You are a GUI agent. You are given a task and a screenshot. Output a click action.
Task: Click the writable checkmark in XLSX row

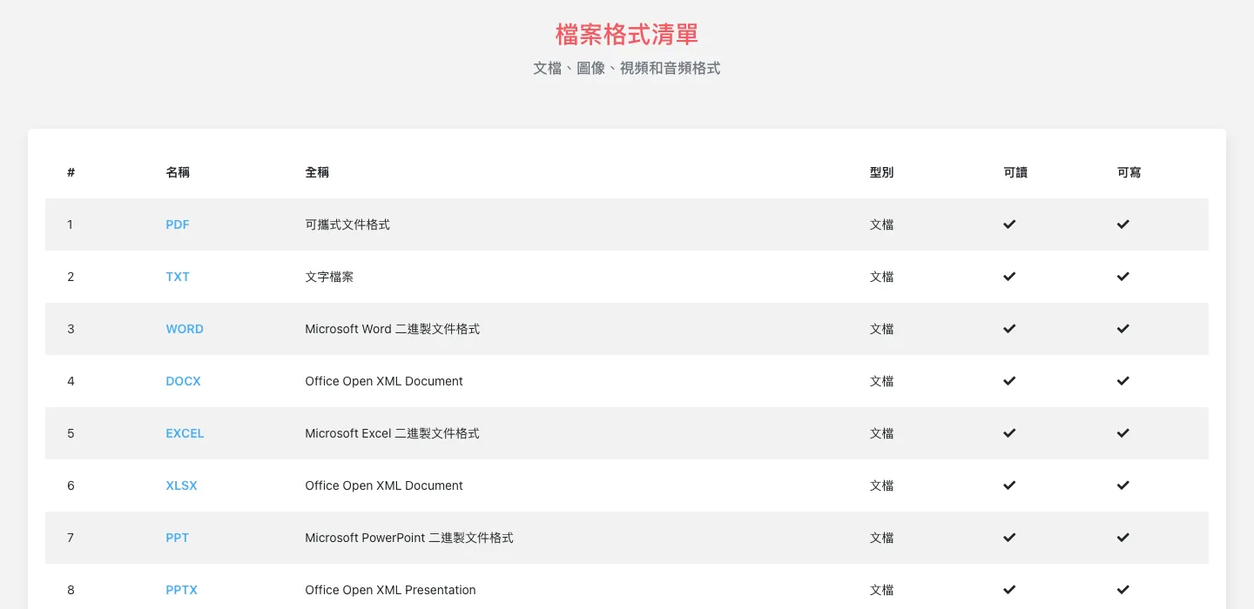coord(1123,485)
